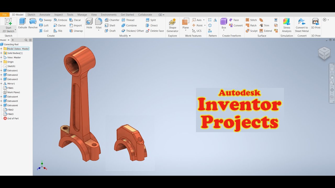Select Fillet1 in the browser
Screen dimensions: 335x188
(8, 88)
